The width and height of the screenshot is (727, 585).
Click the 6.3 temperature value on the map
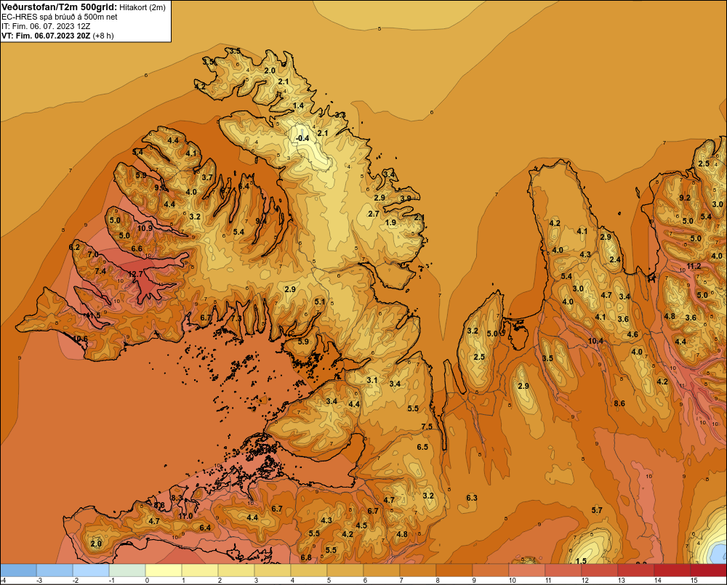pyautogui.click(x=472, y=497)
